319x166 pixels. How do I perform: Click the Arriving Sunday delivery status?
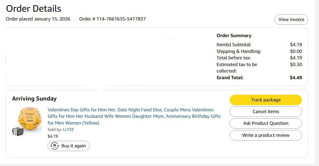coord(34,99)
